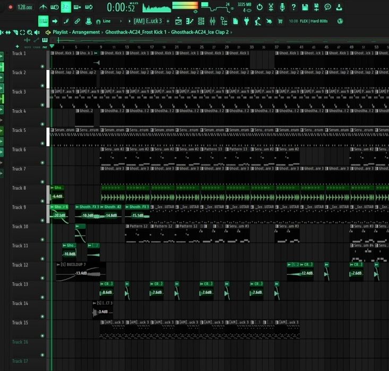Screen dimensions: 389x371
Task: Click the playlist overview scrollbar
Action: (x=219, y=40)
